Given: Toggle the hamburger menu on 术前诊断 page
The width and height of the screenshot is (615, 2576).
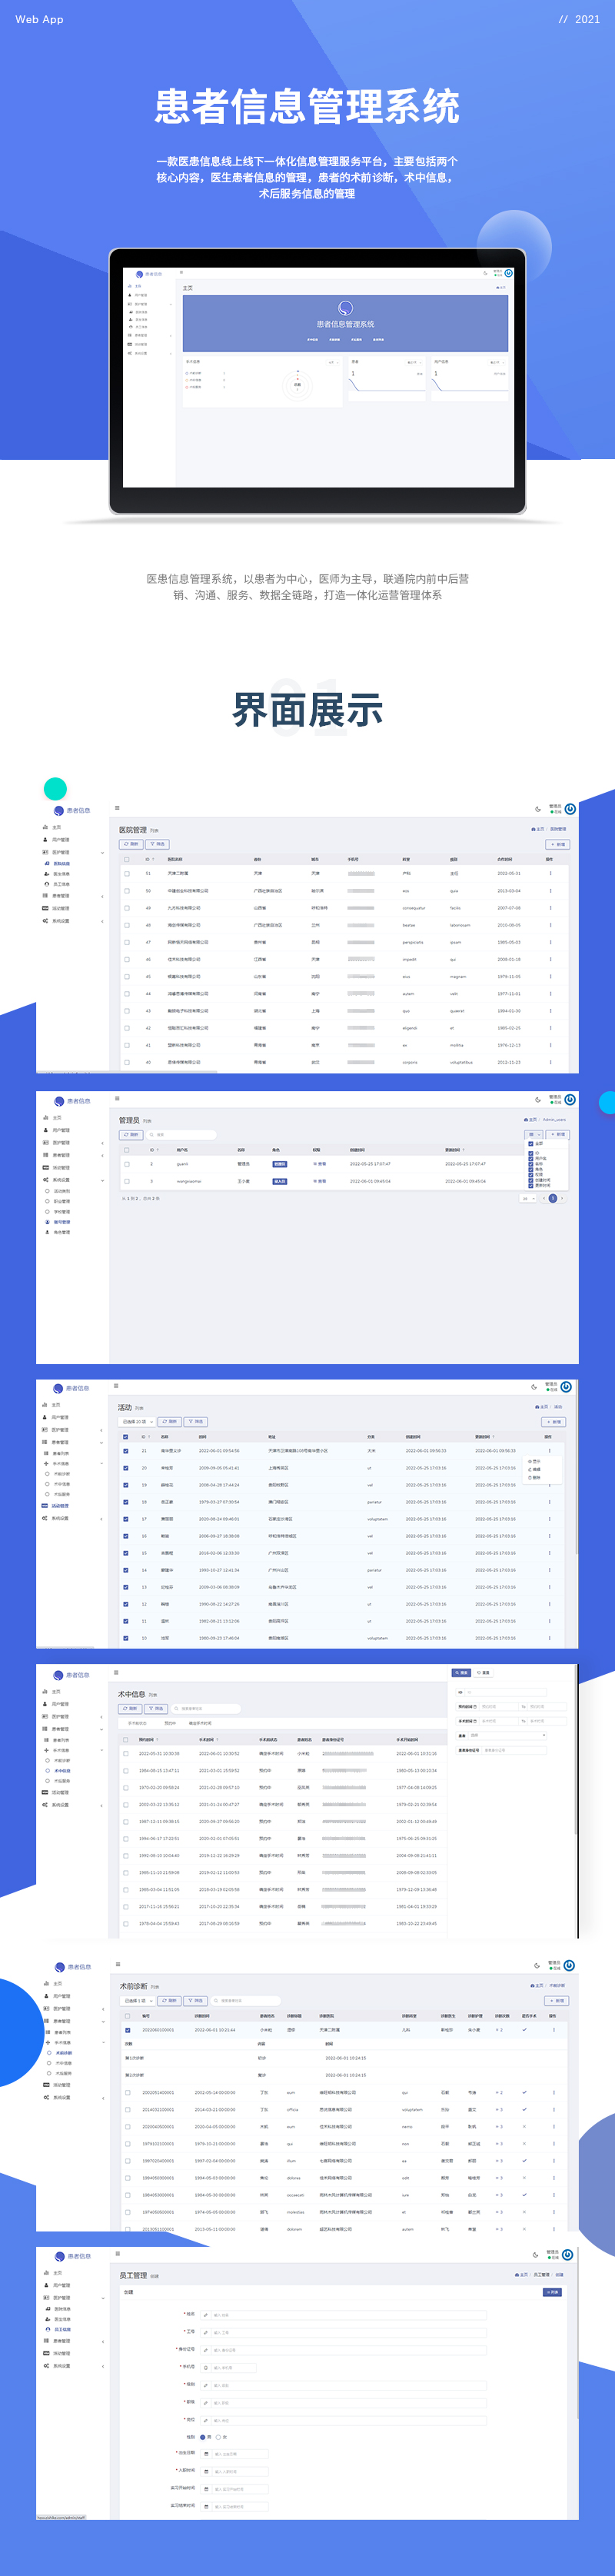Looking at the screenshot, I should [117, 1964].
